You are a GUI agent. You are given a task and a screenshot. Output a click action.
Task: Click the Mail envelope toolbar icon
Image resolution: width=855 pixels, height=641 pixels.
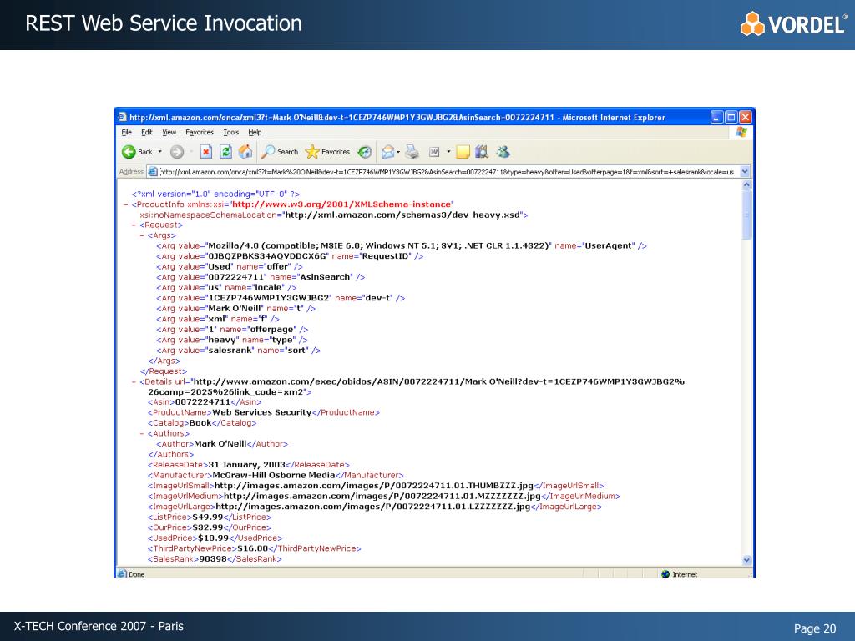(x=387, y=152)
